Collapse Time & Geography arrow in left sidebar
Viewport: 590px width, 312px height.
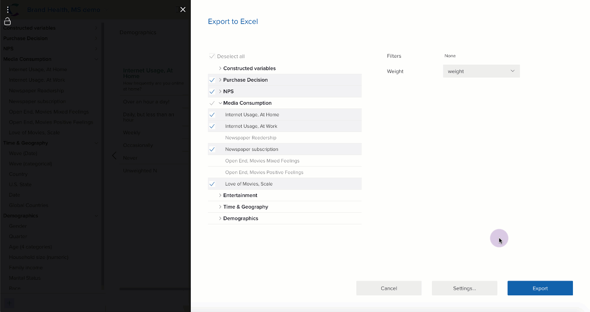pyautogui.click(x=96, y=143)
